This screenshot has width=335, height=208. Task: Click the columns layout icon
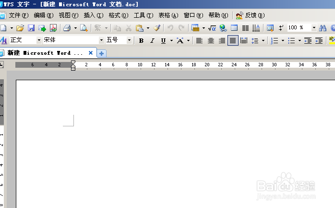click(x=245, y=28)
